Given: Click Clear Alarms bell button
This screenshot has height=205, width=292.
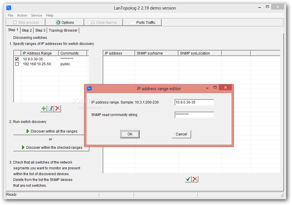Looking at the screenshot, I should click(104, 22).
